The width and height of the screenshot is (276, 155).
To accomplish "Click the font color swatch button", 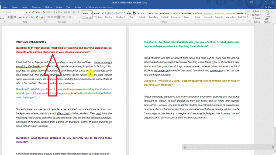I will tap(42, 17).
